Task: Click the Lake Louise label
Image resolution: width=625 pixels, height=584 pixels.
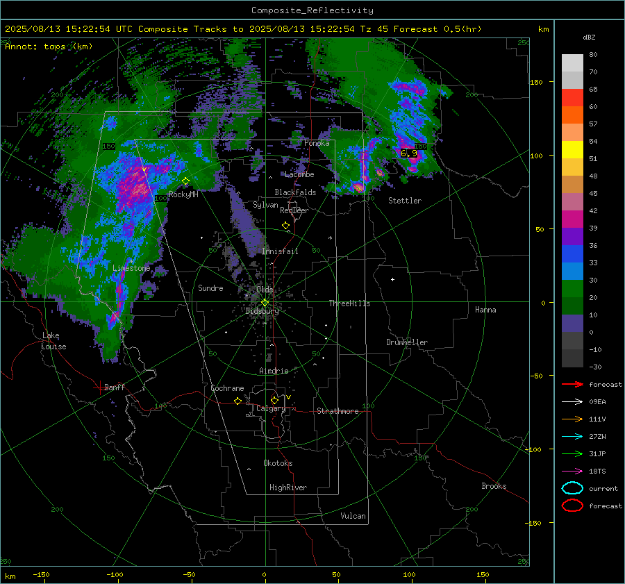Action: click(53, 341)
